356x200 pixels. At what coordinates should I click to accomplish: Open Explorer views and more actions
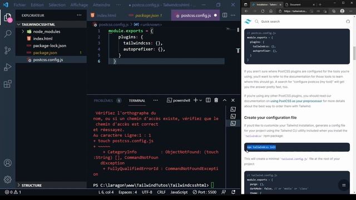coord(79,15)
